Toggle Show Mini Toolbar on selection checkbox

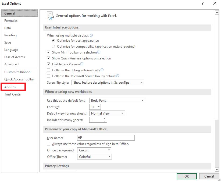(x=48, y=52)
